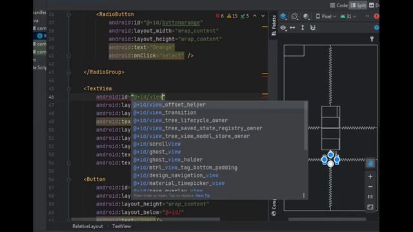Click fold marker on line 41
The width and height of the screenshot is (413, 232).
pos(69,56)
